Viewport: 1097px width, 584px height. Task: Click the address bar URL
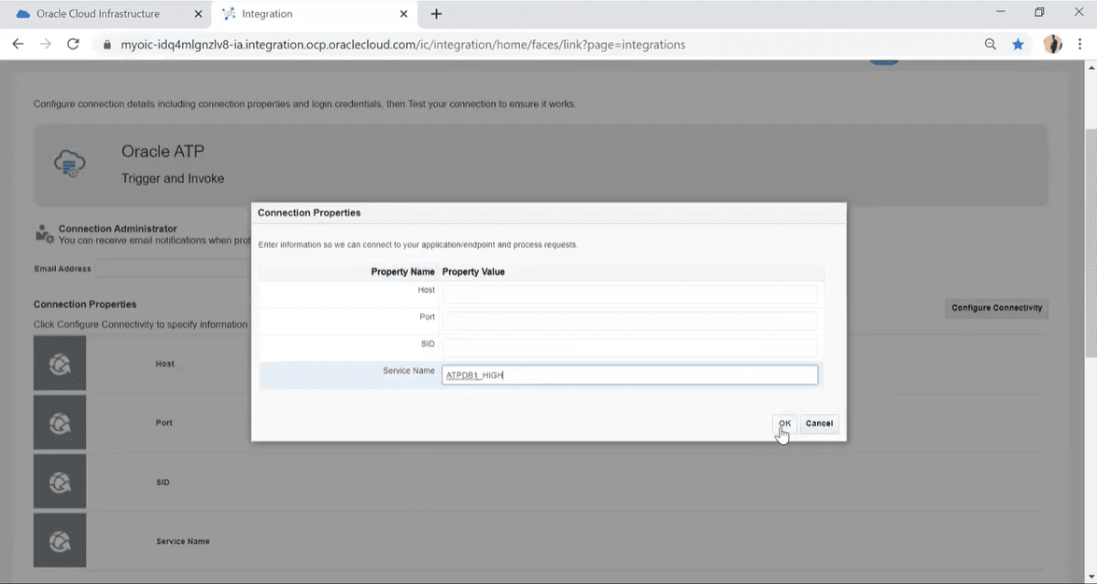click(403, 45)
